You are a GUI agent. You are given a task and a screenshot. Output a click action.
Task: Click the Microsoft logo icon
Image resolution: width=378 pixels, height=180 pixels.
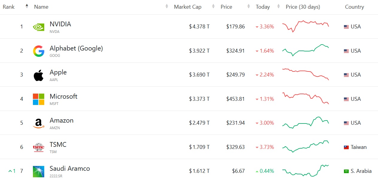(39, 99)
